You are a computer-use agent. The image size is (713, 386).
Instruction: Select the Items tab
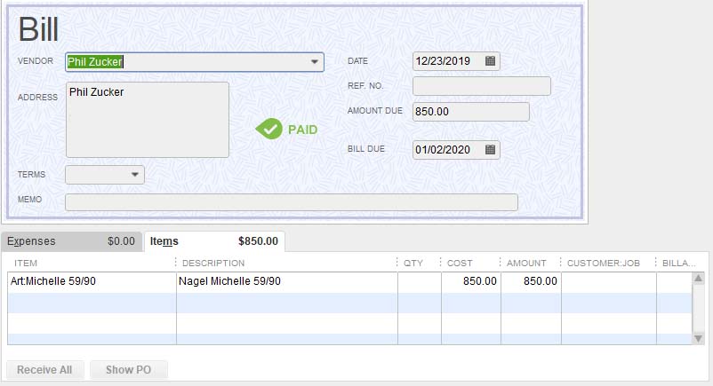tap(213, 241)
